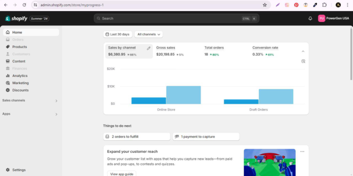The image size is (353, 176).
Task: Open PowerGen USA account menu
Action: pos(334,18)
